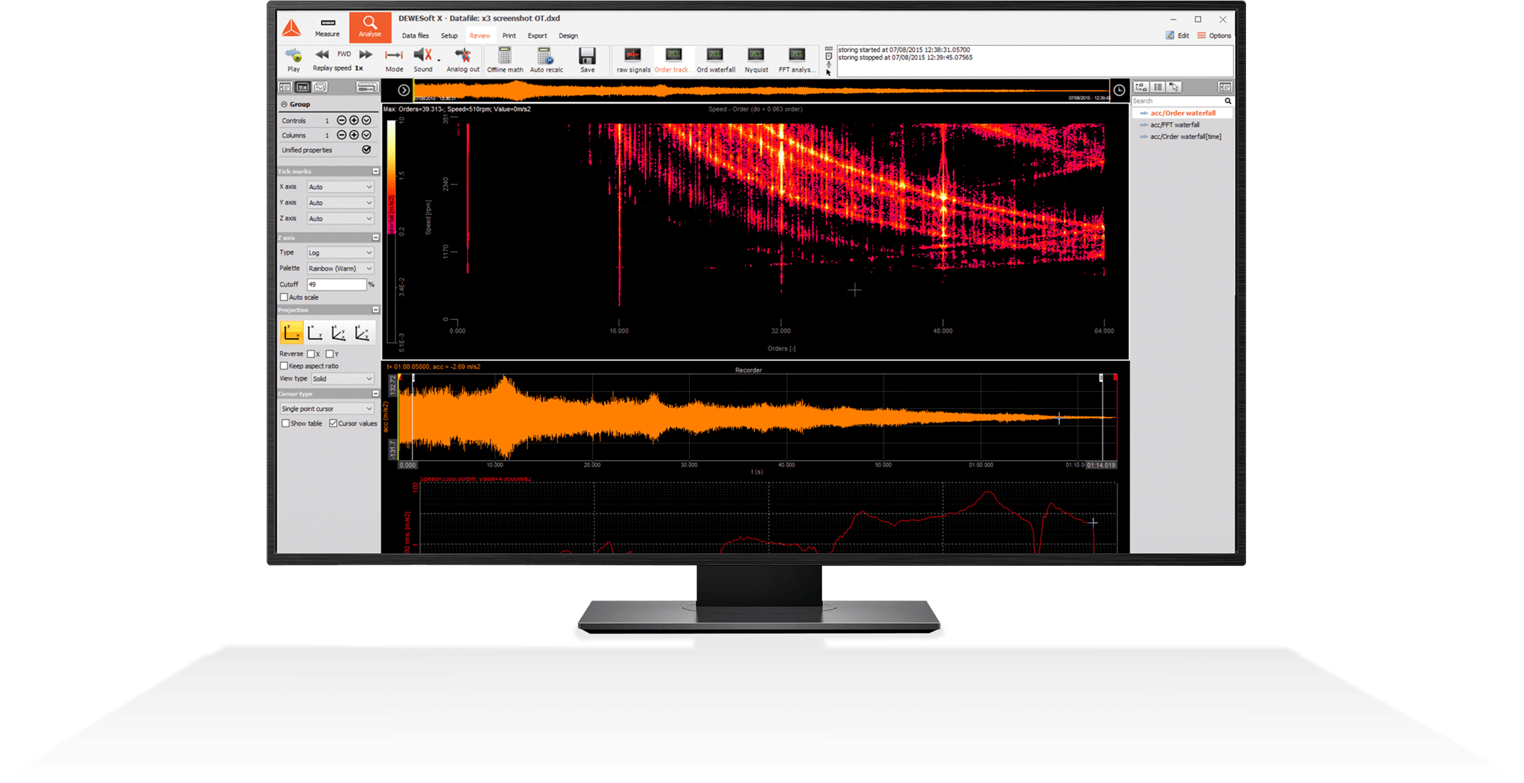Viewport: 1524px width, 783px height.
Task: Mute audio with the Sound icon
Action: 422,56
